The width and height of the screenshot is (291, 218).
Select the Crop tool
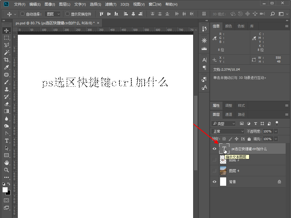pyautogui.click(x=7, y=60)
